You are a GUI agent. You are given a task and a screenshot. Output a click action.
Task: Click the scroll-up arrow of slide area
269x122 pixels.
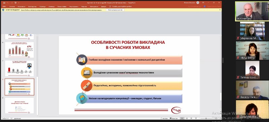point(221,35)
